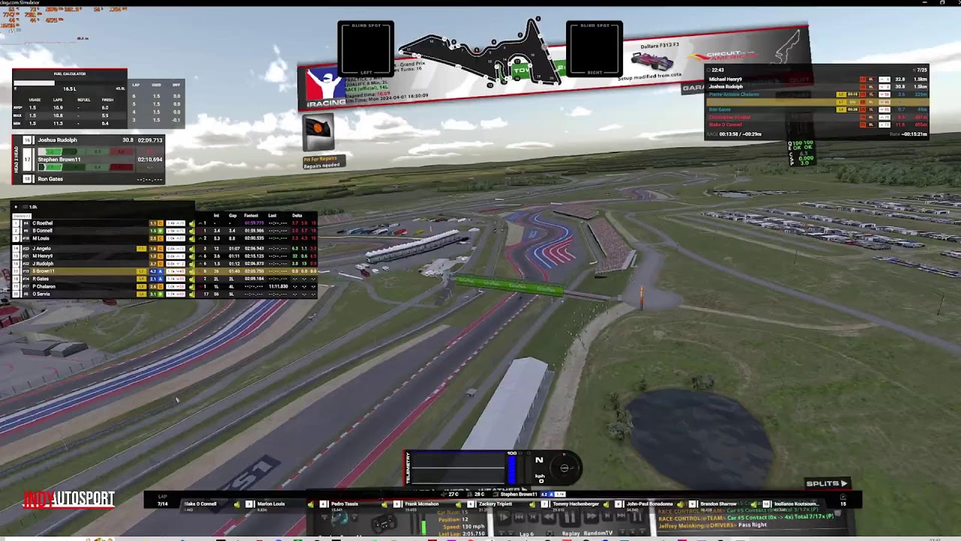Click the Blind Spot Right box

[594, 50]
